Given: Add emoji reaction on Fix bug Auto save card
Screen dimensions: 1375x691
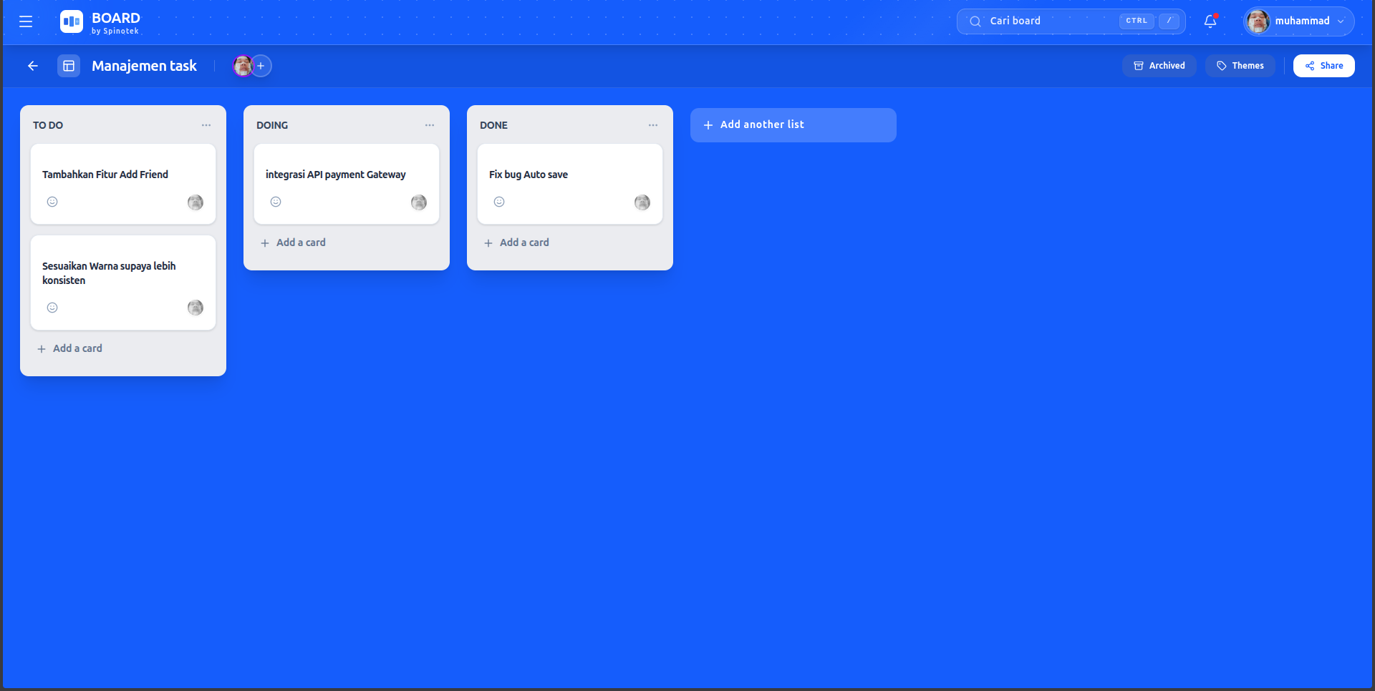Looking at the screenshot, I should click(x=499, y=202).
